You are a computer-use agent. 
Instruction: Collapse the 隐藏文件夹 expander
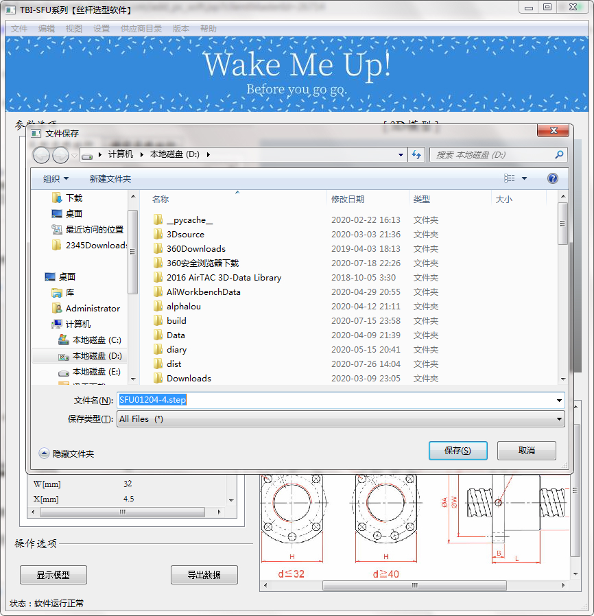point(44,453)
